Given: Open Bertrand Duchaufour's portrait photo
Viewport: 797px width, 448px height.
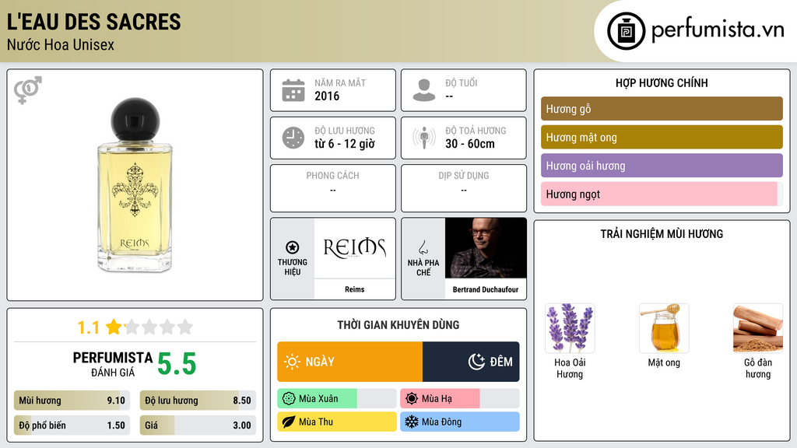Looking at the screenshot, I should pos(486,248).
